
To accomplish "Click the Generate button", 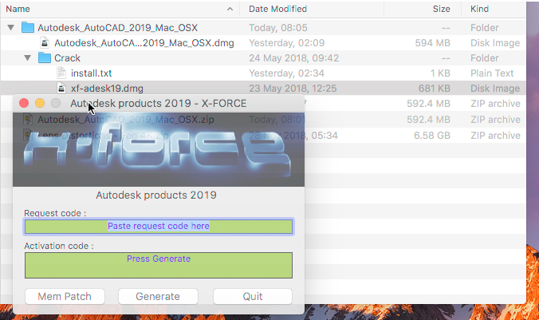I will (x=158, y=296).
